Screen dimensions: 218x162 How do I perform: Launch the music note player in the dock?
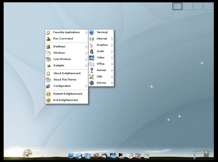(x=130, y=156)
